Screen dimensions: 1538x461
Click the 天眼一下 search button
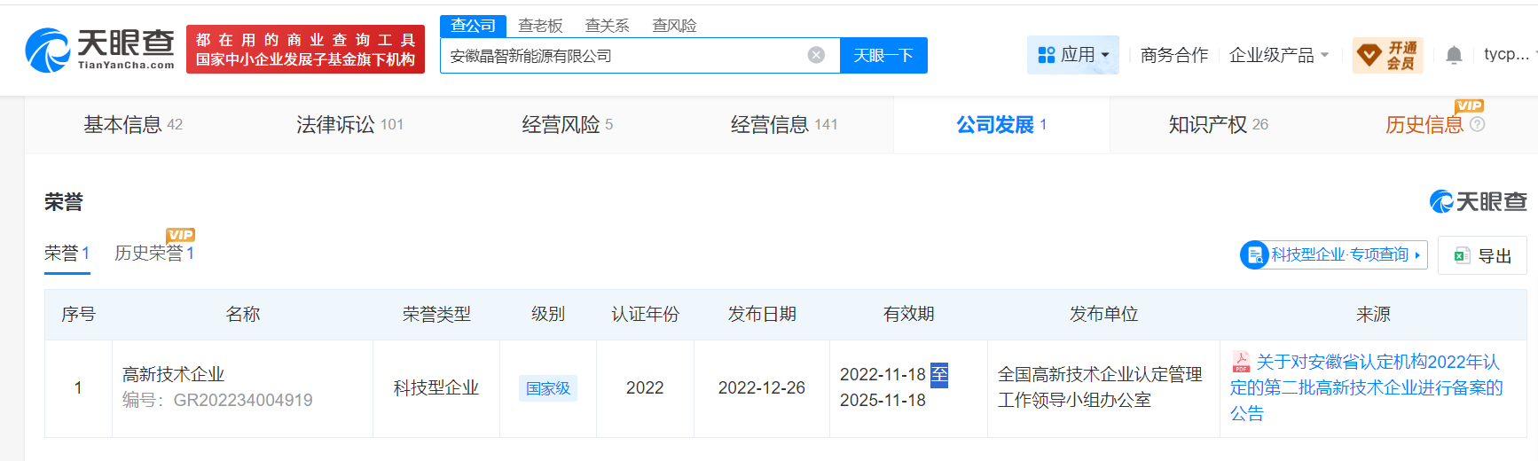tap(883, 55)
